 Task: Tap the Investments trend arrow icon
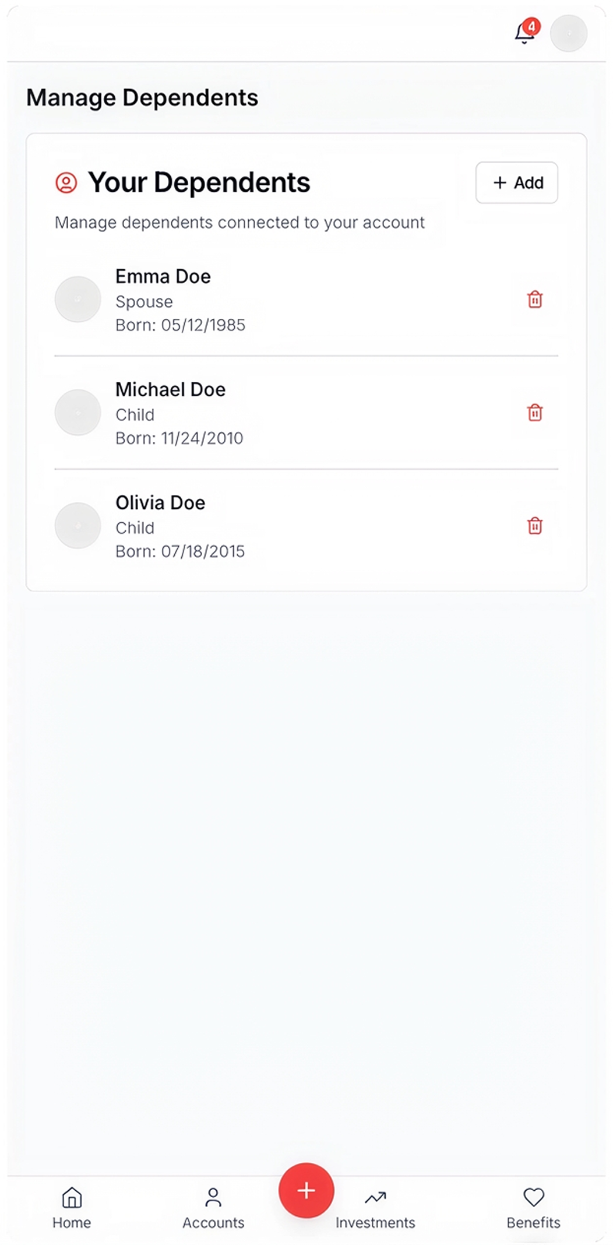click(x=375, y=1197)
